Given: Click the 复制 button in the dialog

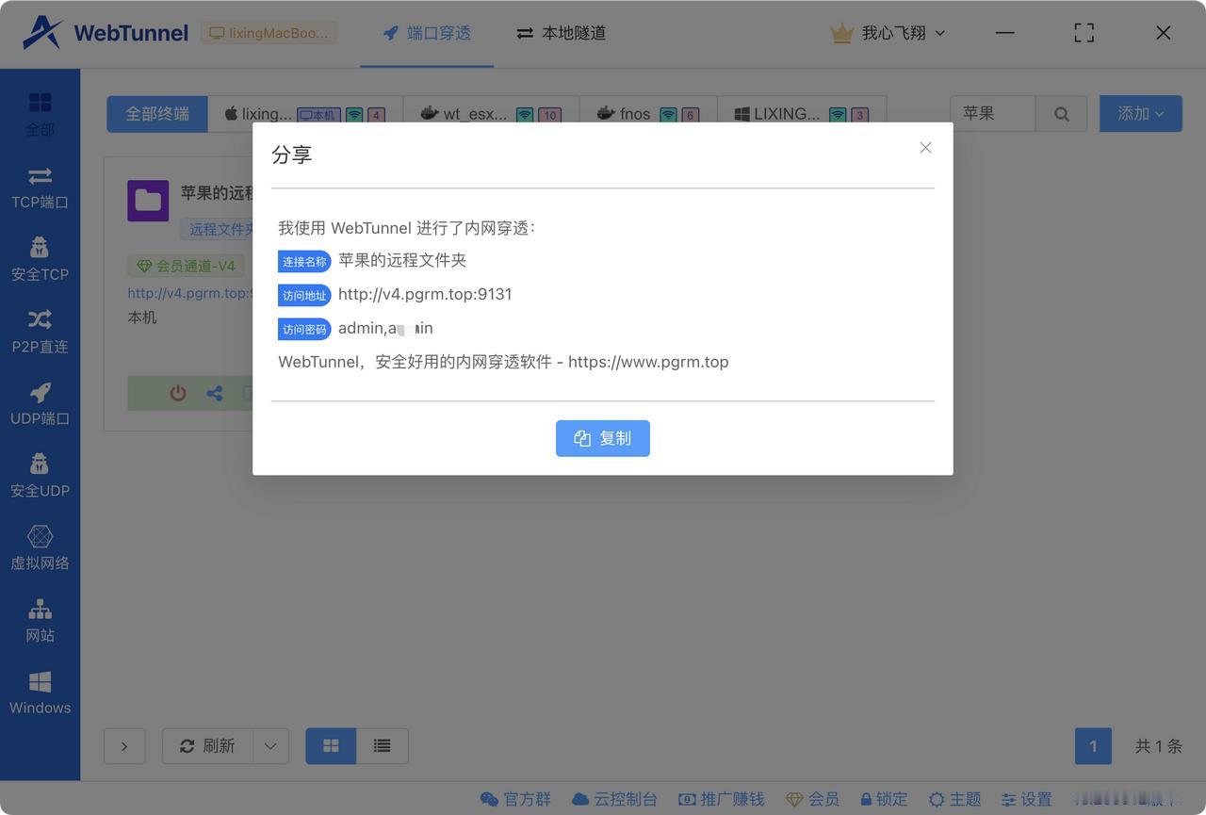Looking at the screenshot, I should point(603,438).
